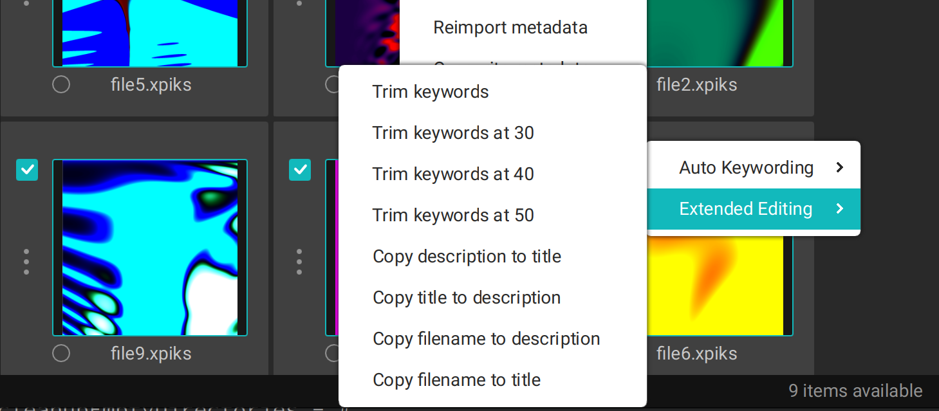Select Copy title to description

[x=466, y=297]
